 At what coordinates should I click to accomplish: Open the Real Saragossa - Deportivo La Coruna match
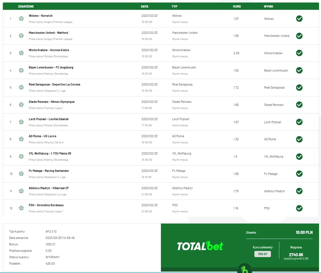[54, 84]
